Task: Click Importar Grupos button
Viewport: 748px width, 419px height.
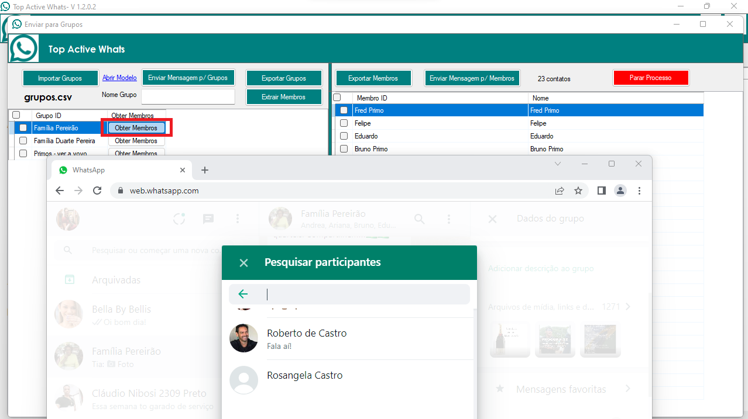Action: (60, 78)
